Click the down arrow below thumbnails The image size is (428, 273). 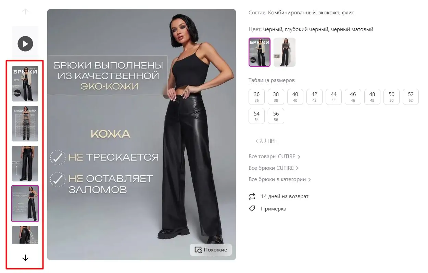(25, 258)
